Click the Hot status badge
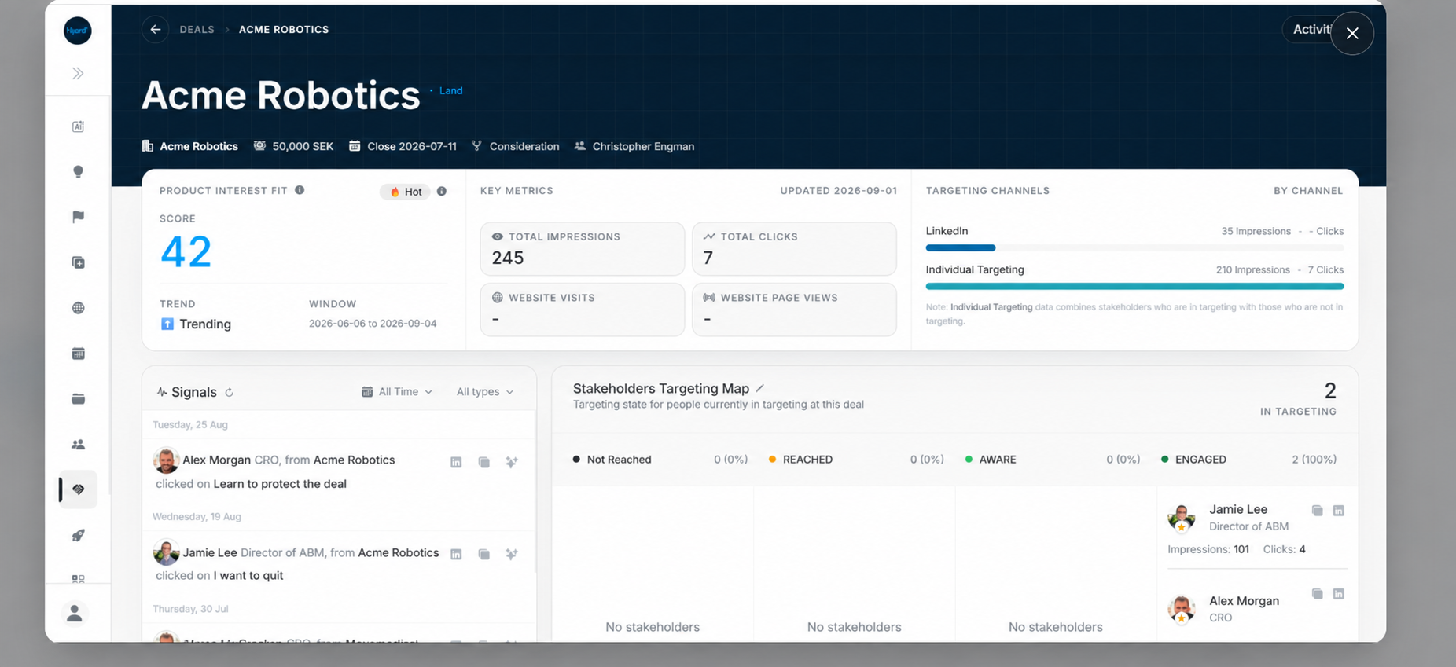Viewport: 1456px width, 667px height. click(406, 192)
